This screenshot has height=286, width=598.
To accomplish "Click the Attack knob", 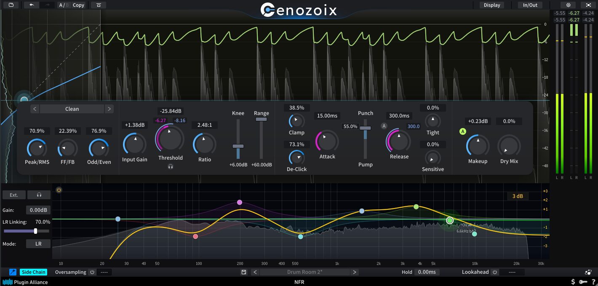I will [x=327, y=141].
